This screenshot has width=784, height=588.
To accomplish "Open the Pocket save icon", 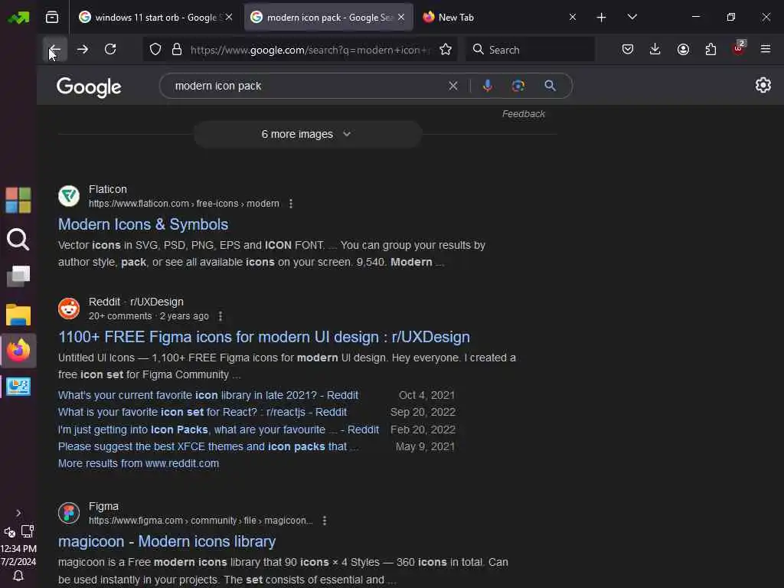I will click(x=628, y=50).
